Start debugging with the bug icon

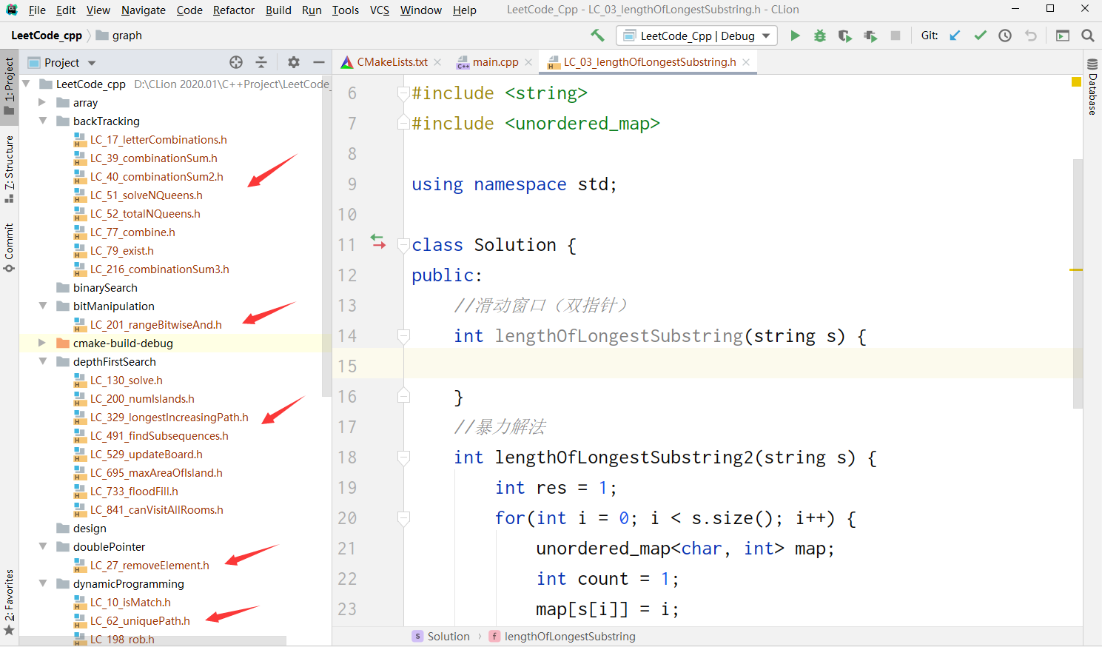[x=820, y=36]
